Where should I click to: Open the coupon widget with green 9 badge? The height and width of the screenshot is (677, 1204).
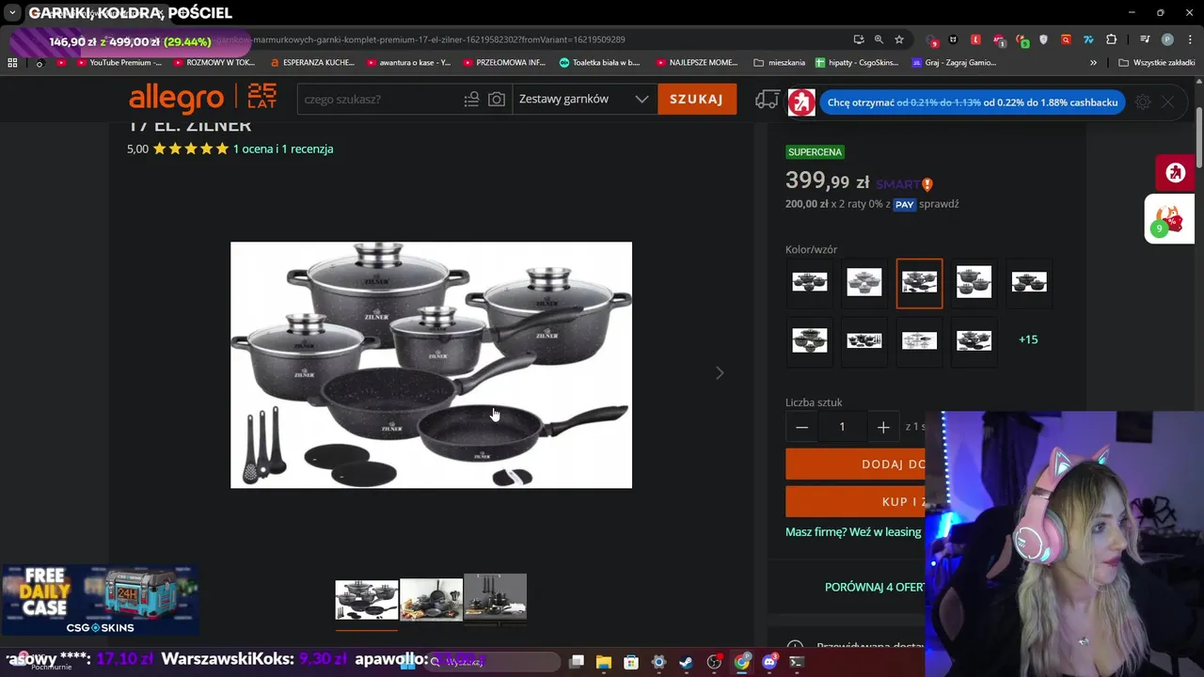coord(1169,220)
